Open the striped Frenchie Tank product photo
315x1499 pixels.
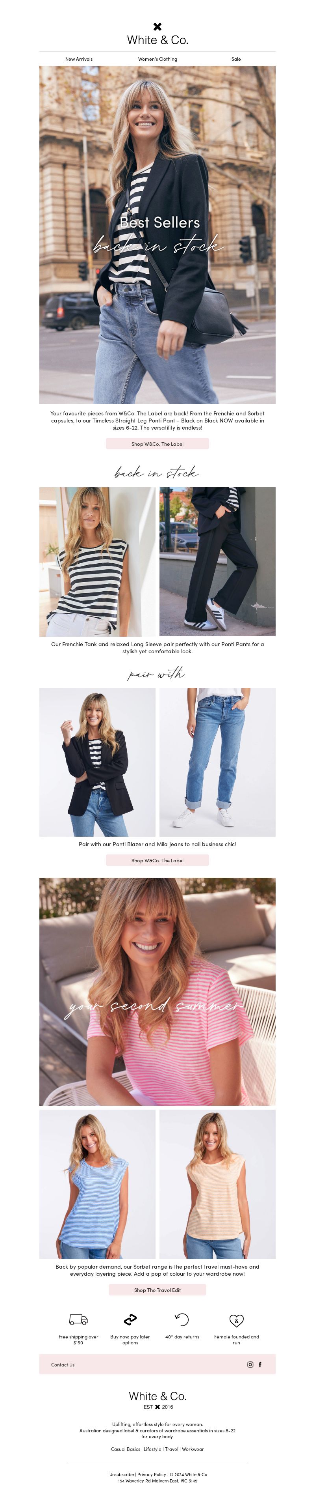pyautogui.click(x=98, y=562)
